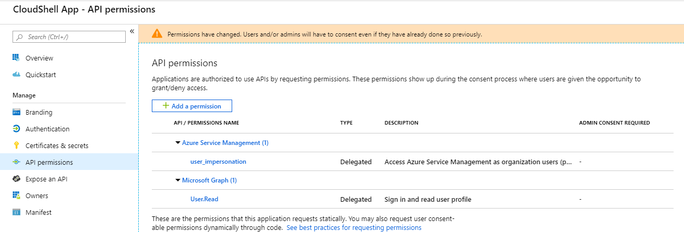Click the Quickstart cloud icon
684x232 pixels.
pyautogui.click(x=16, y=75)
